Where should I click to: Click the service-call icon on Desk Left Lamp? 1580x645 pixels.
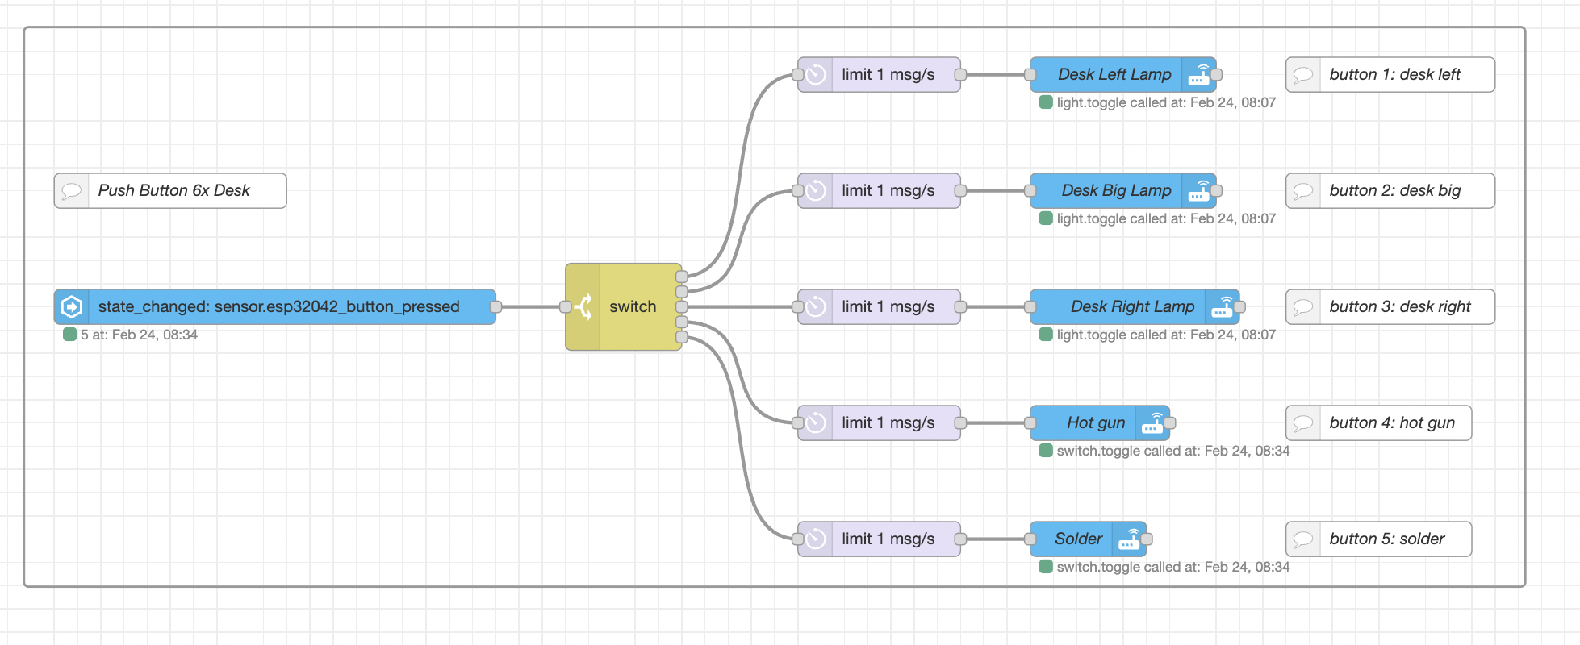pos(1199,74)
